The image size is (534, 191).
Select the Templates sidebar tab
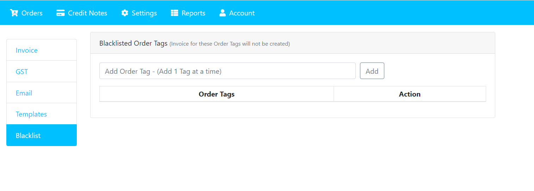(42, 114)
